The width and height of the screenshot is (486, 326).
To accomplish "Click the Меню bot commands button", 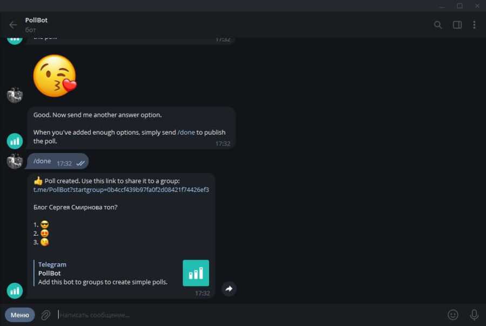I will pos(20,315).
